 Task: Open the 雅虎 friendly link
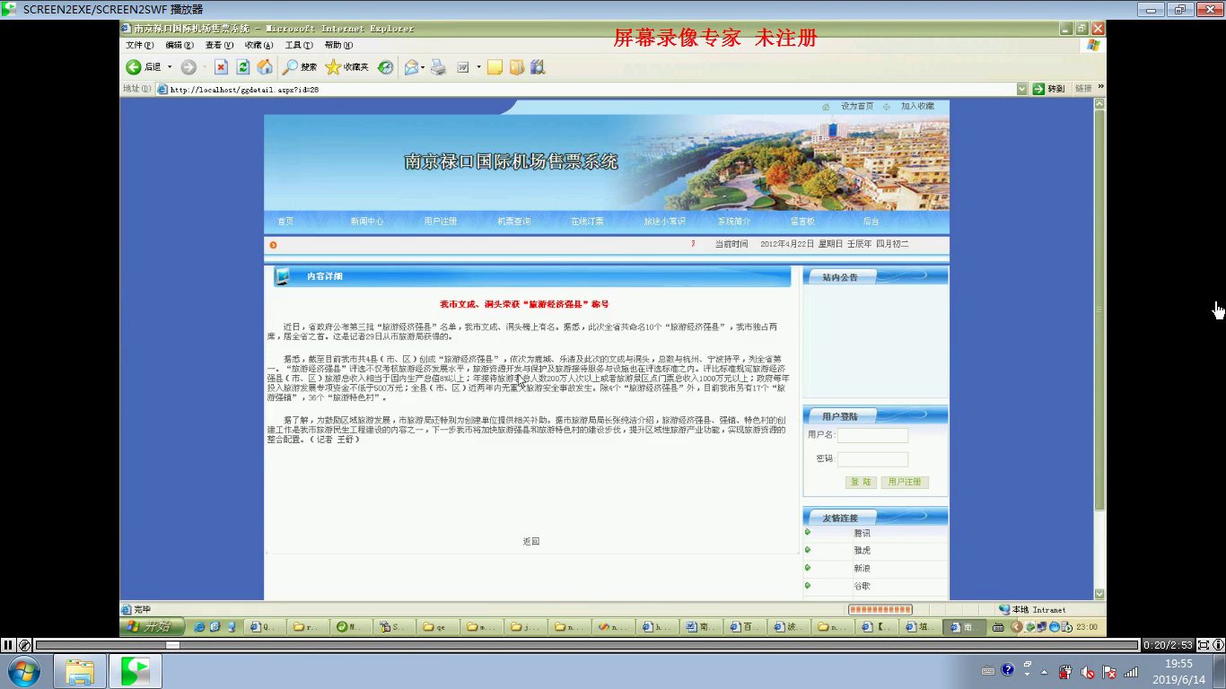click(862, 551)
